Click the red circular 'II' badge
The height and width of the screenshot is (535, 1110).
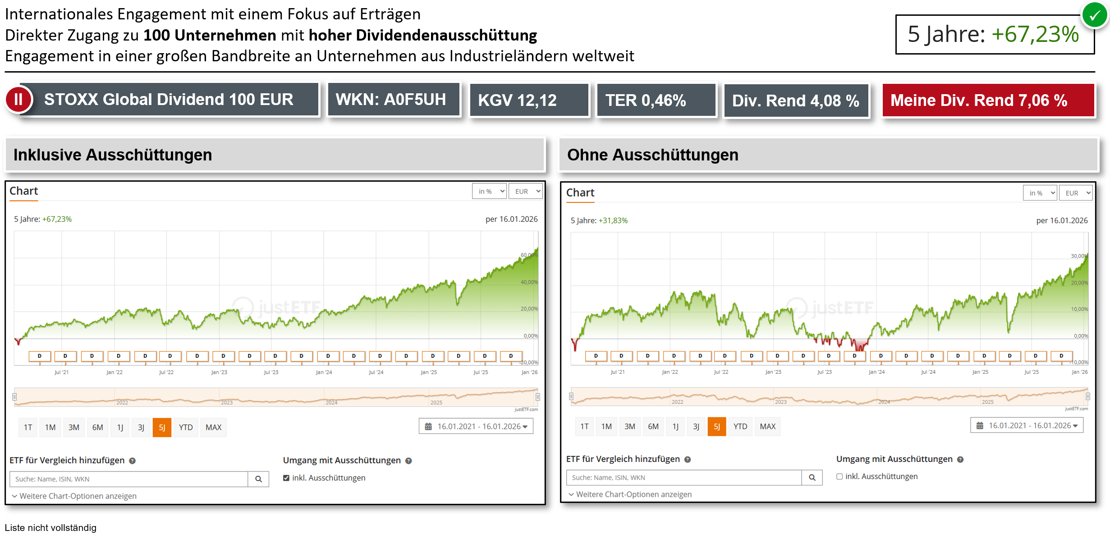point(18,99)
